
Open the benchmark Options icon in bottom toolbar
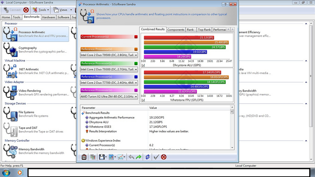[84, 157]
